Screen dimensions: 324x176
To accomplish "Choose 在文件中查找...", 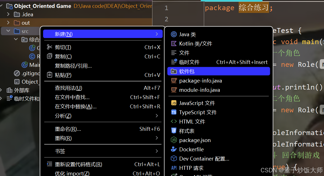I will point(103,97).
